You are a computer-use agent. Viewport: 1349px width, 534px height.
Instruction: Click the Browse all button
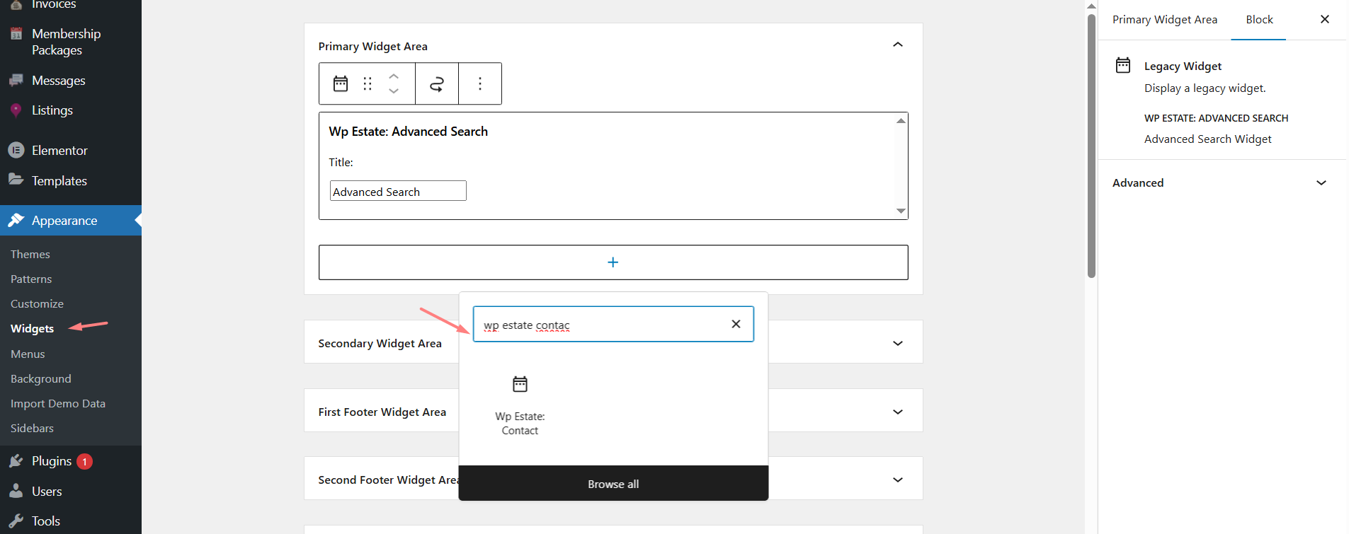coord(613,484)
